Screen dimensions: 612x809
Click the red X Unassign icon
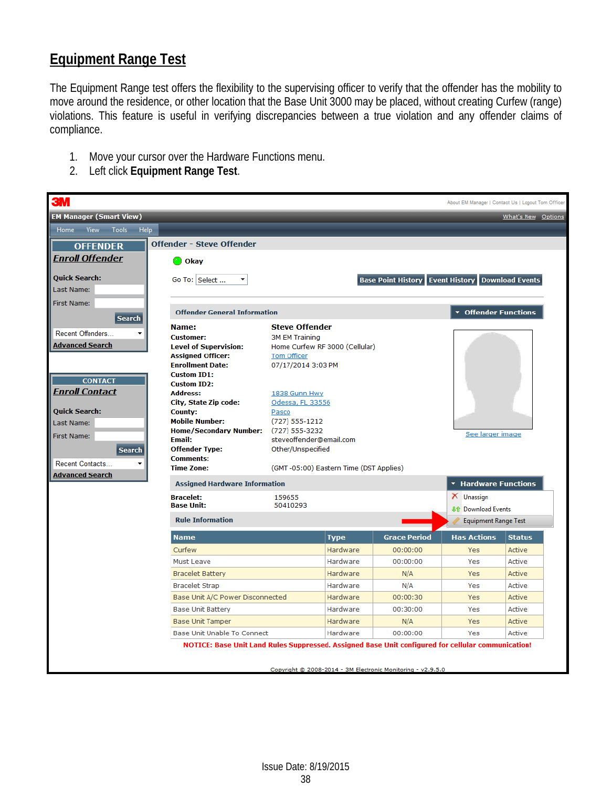(x=455, y=497)
